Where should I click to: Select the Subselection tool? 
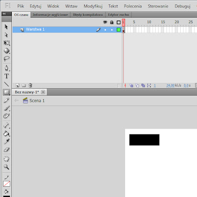click(x=6, y=35)
